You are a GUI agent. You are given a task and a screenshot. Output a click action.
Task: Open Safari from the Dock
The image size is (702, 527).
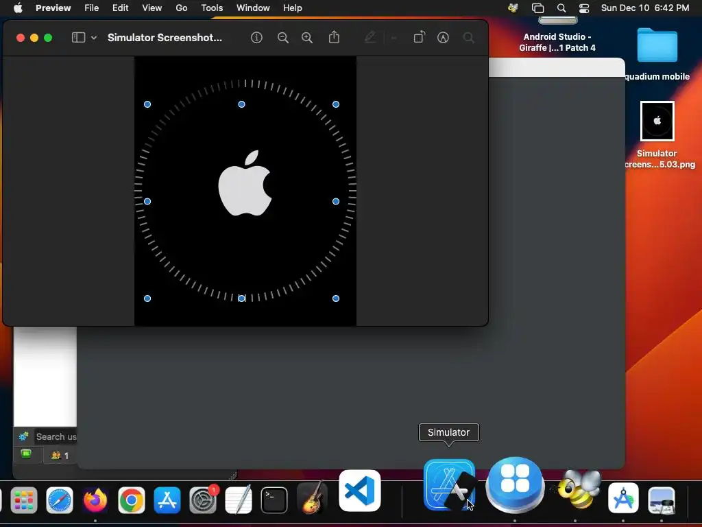tap(60, 500)
